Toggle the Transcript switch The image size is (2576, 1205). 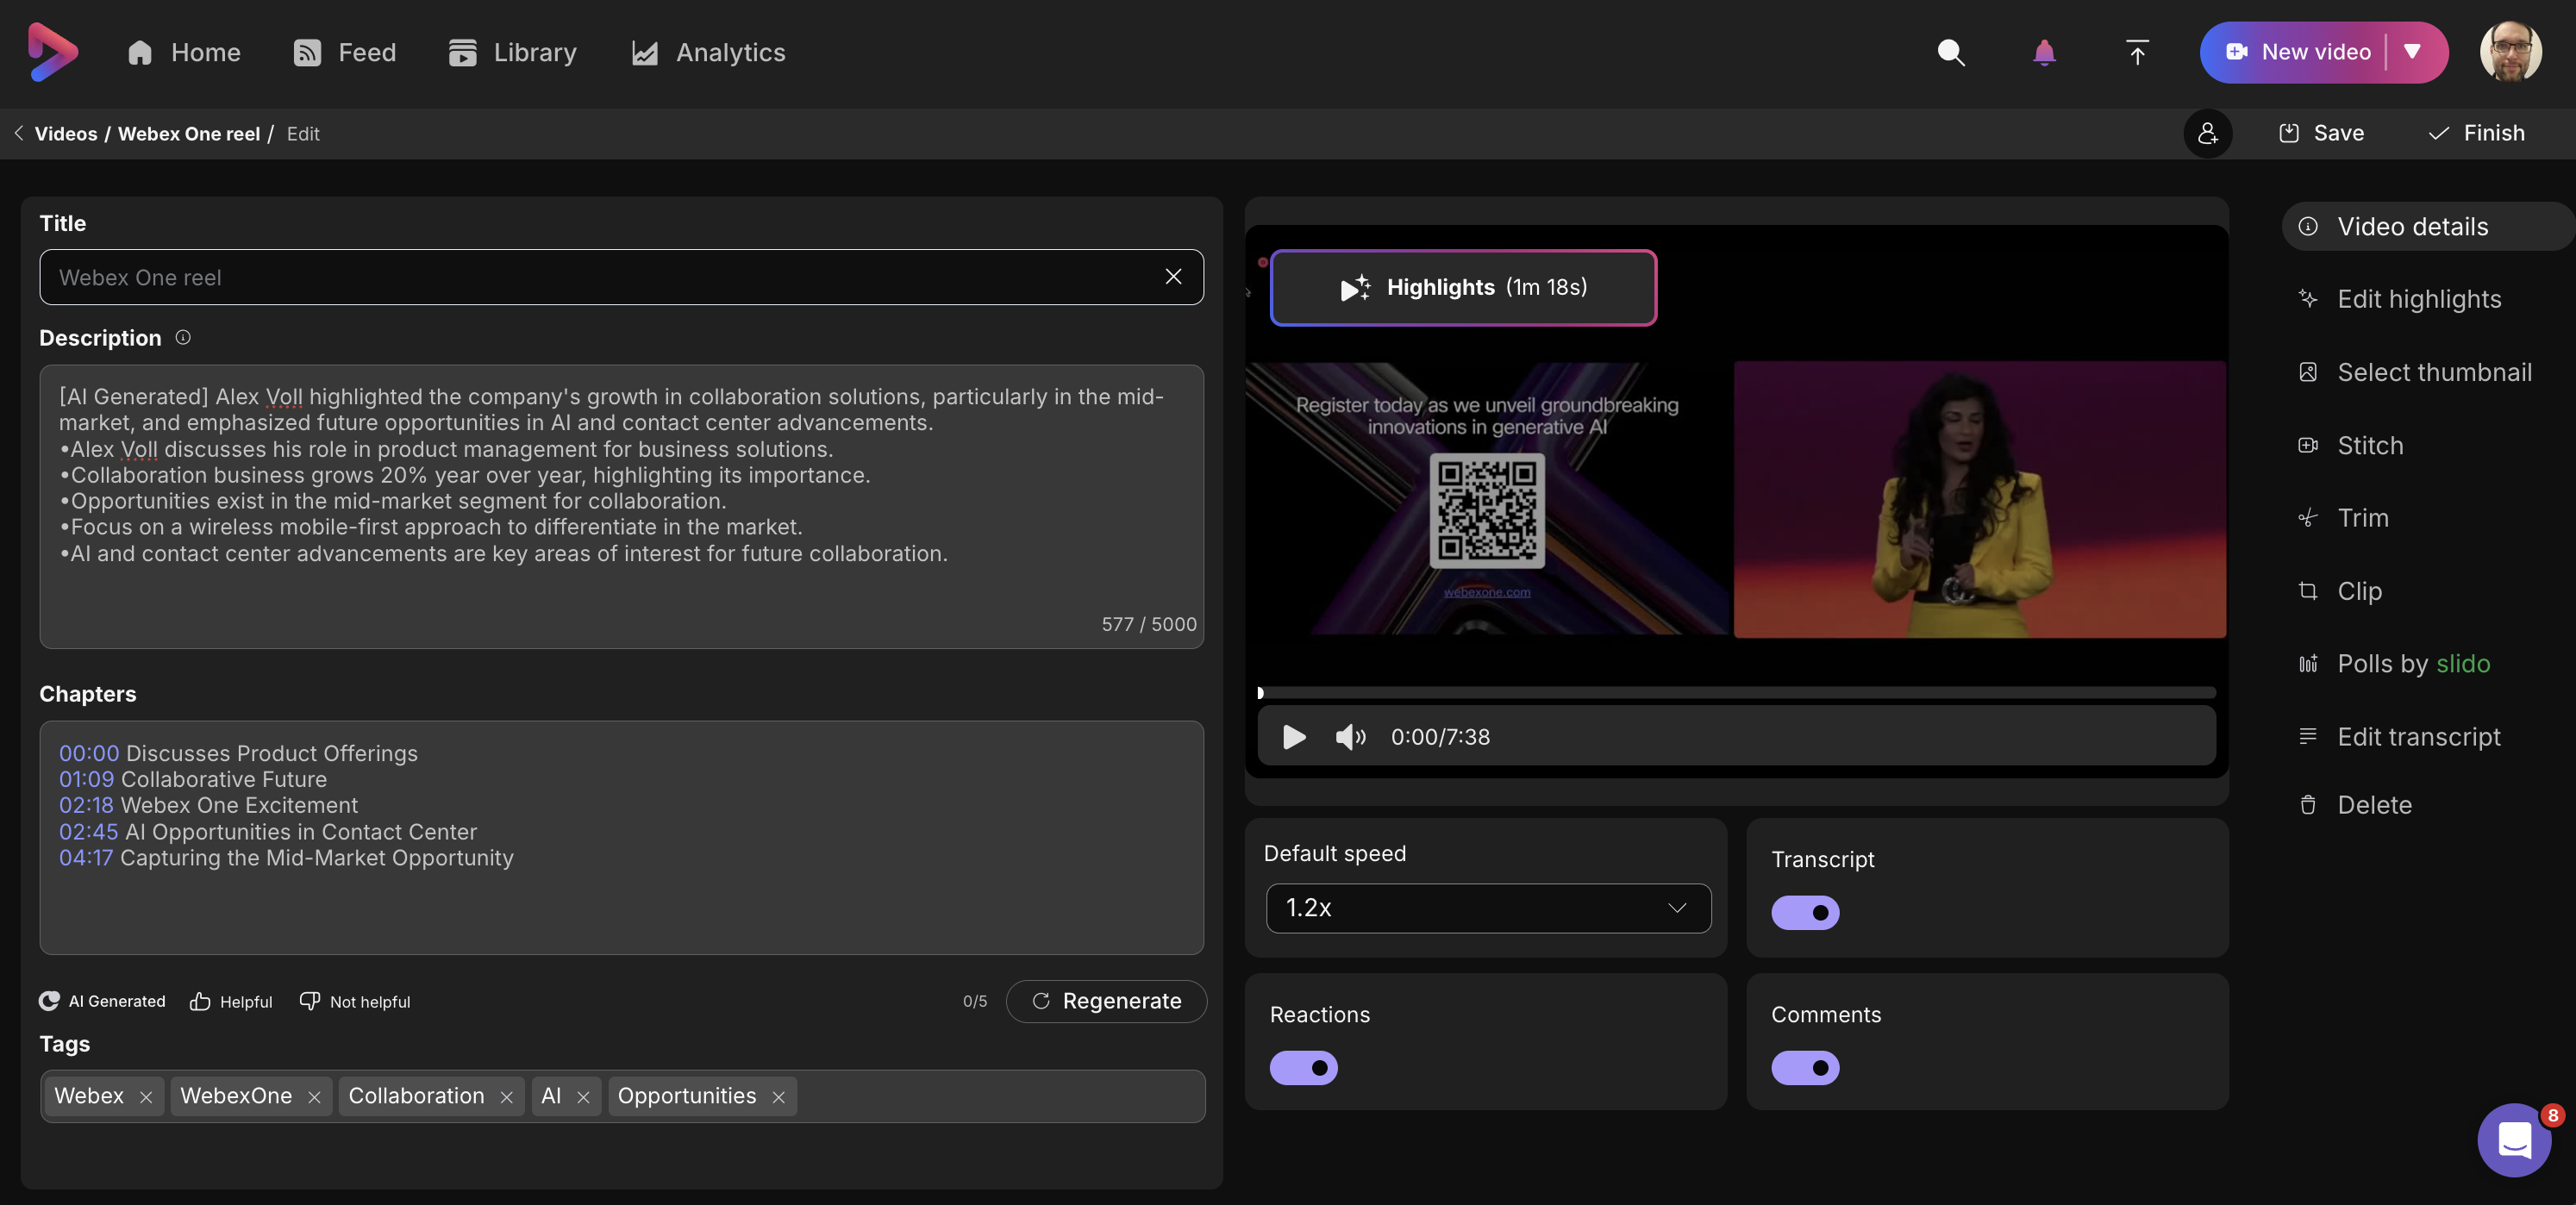pyautogui.click(x=1805, y=912)
